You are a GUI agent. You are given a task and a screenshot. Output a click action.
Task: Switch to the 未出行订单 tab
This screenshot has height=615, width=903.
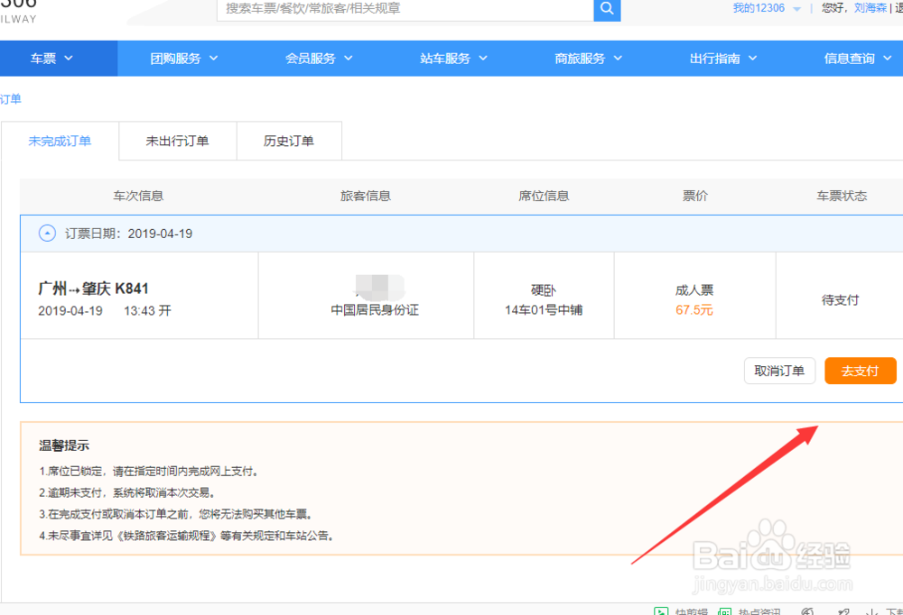point(177,141)
